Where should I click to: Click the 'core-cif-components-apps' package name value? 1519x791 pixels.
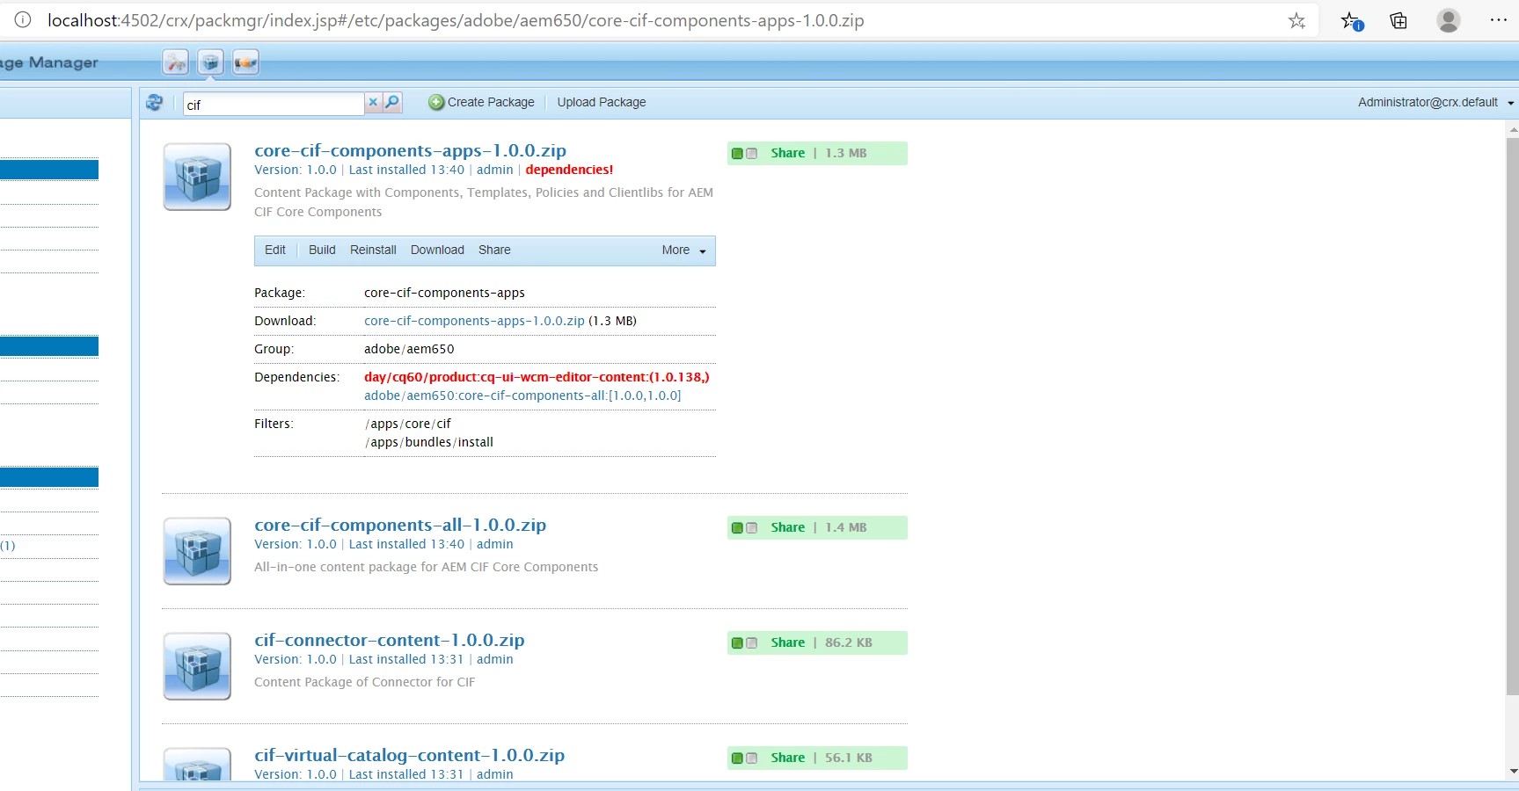[444, 293]
